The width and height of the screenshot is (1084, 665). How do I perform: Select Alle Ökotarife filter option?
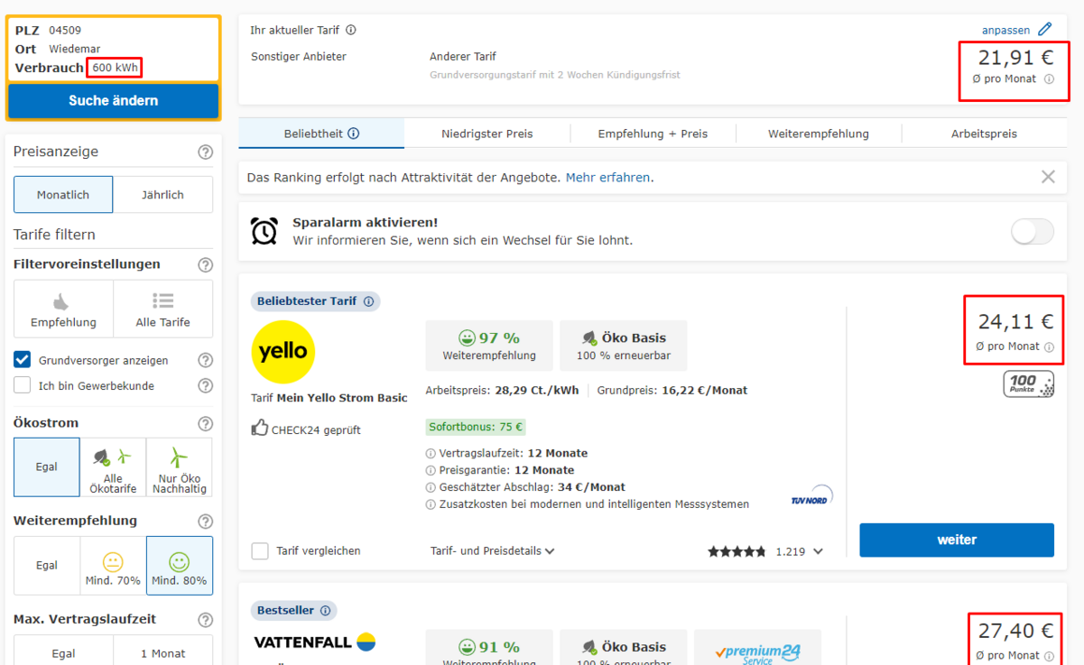tap(113, 467)
